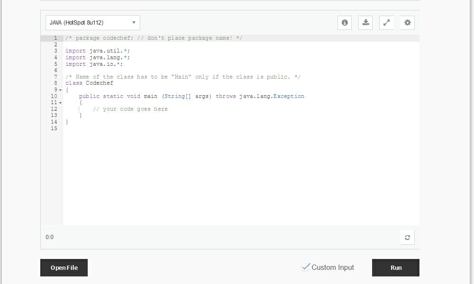Expand the editor to fullscreen
Viewport: 474px width, 284px height.
386,22
